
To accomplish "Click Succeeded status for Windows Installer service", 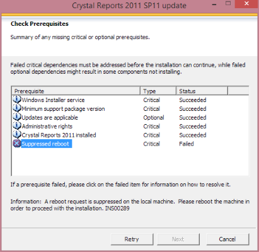I will tap(193, 100).
